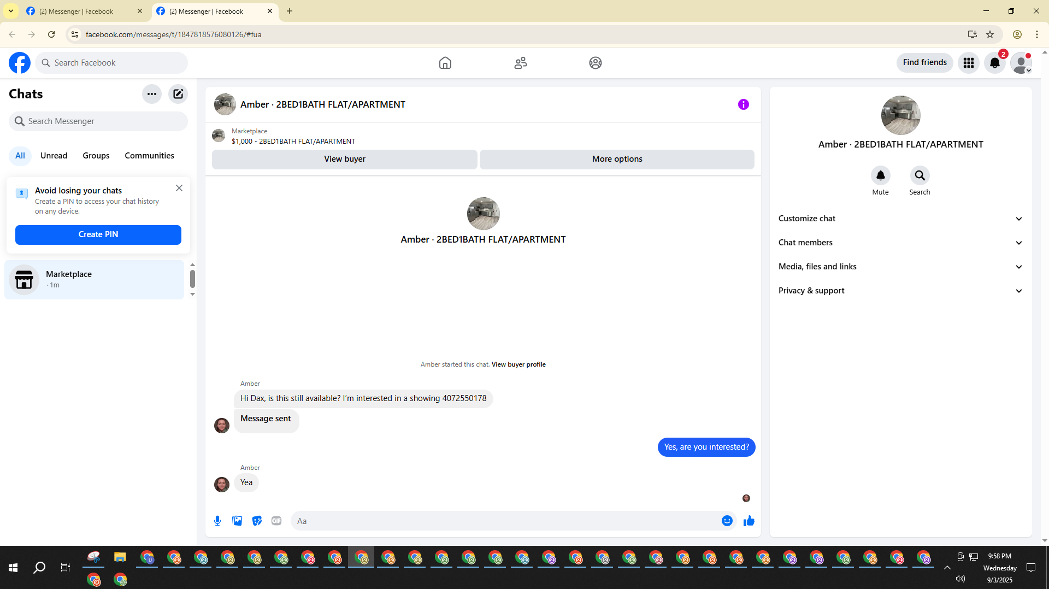The height and width of the screenshot is (589, 1049).
Task: Open the Facebook Home icon
Action: point(445,63)
